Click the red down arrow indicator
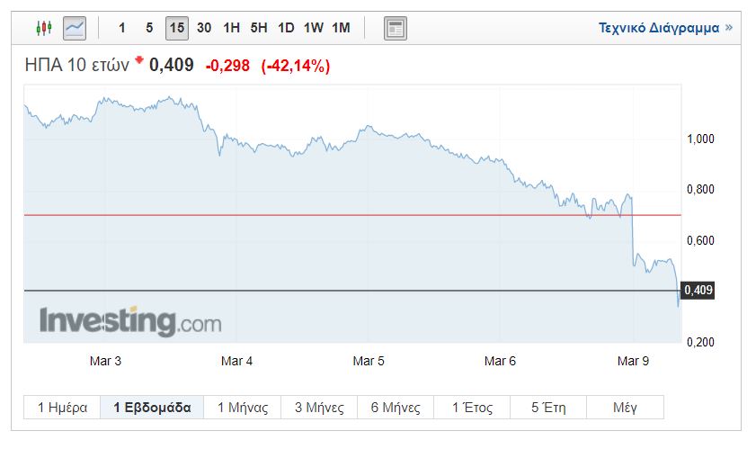Screen dimensions: 756x449 coord(139,61)
